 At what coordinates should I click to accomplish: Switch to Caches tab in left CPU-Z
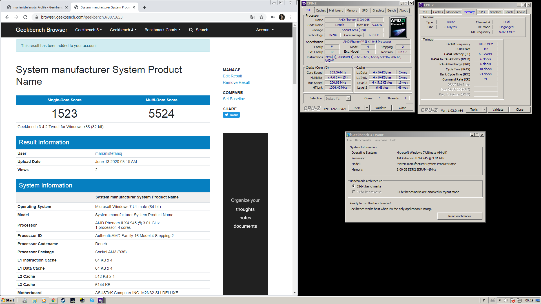321,10
